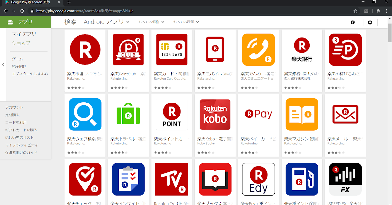Open the 楽天インサイト clipboard app icon
Image resolution: width=392 pixels, height=205 pixels.
(128, 179)
